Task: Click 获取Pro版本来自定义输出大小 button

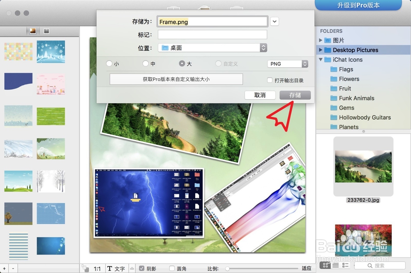Action: click(176, 79)
